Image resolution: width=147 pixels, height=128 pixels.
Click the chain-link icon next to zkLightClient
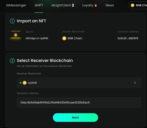(73, 5)
